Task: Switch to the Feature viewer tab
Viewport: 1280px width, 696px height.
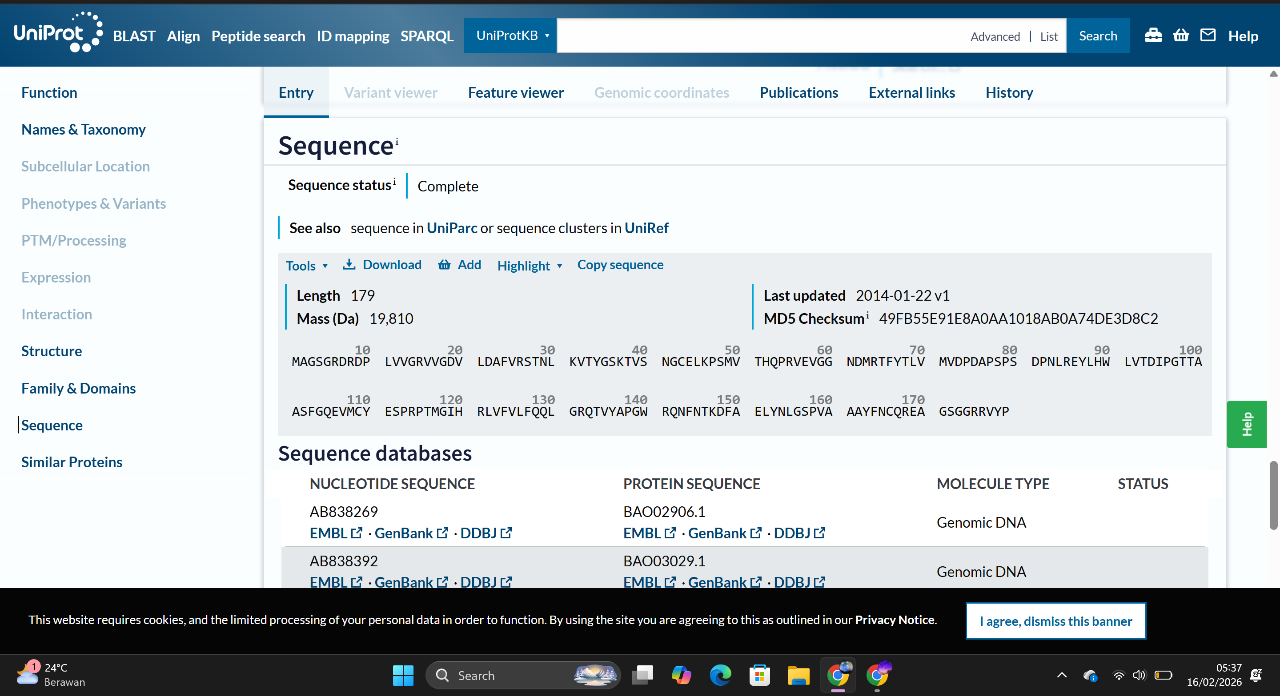Action: tap(515, 93)
